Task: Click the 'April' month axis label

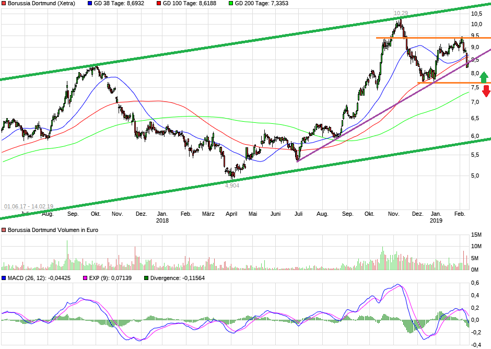Action: click(x=231, y=214)
